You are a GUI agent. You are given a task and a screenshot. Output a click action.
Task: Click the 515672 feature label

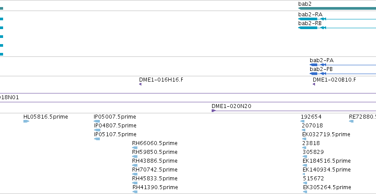coord(313,179)
